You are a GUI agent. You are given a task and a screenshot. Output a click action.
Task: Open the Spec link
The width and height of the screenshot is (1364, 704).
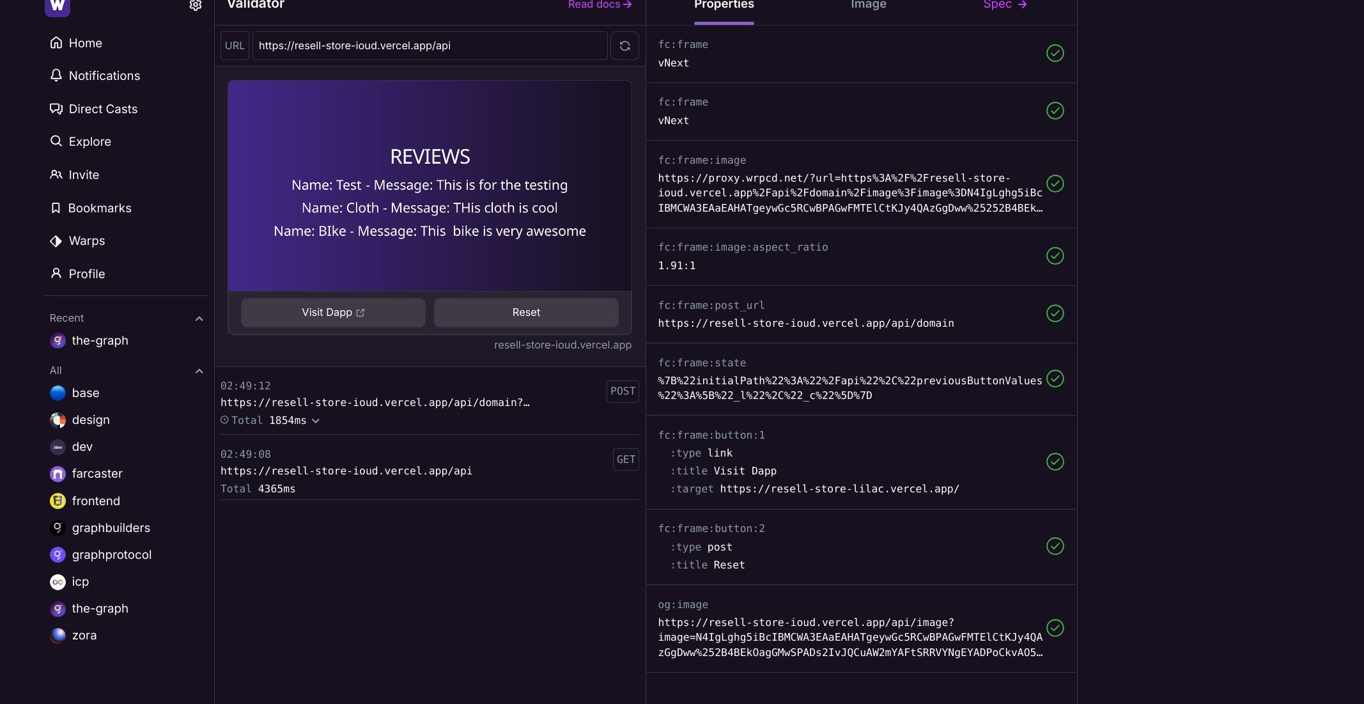tap(1005, 5)
